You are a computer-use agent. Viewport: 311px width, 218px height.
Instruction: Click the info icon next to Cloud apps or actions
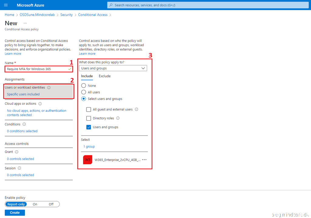point(40,104)
